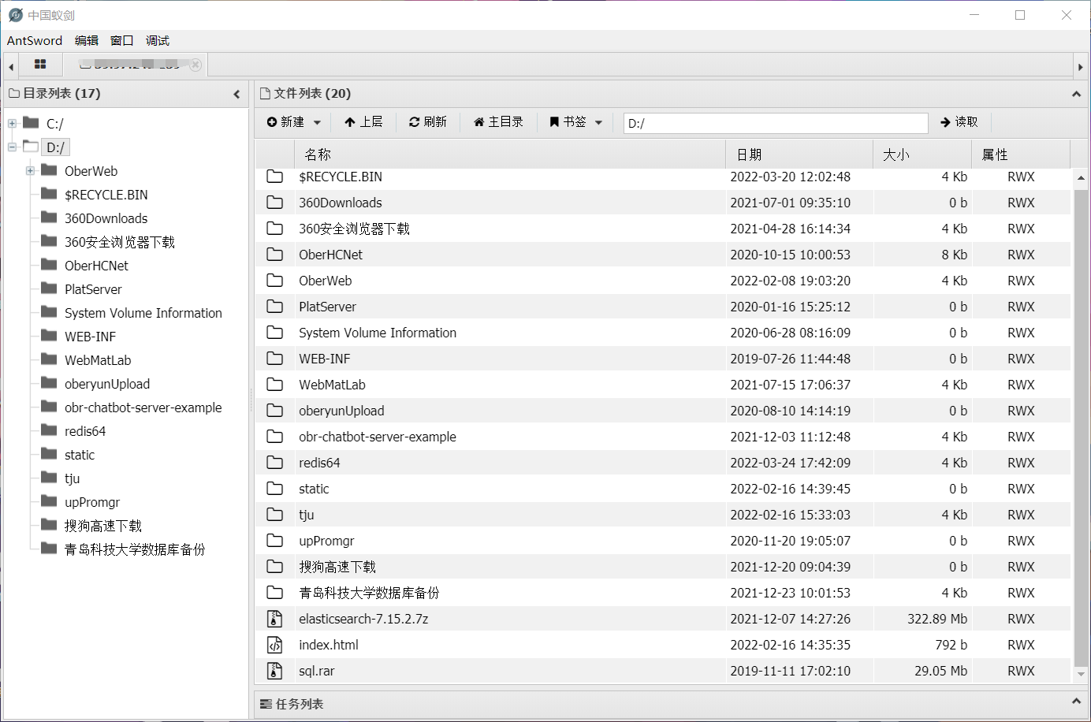Open the home grid tab icon
This screenshot has width=1091, height=722.
pos(40,65)
